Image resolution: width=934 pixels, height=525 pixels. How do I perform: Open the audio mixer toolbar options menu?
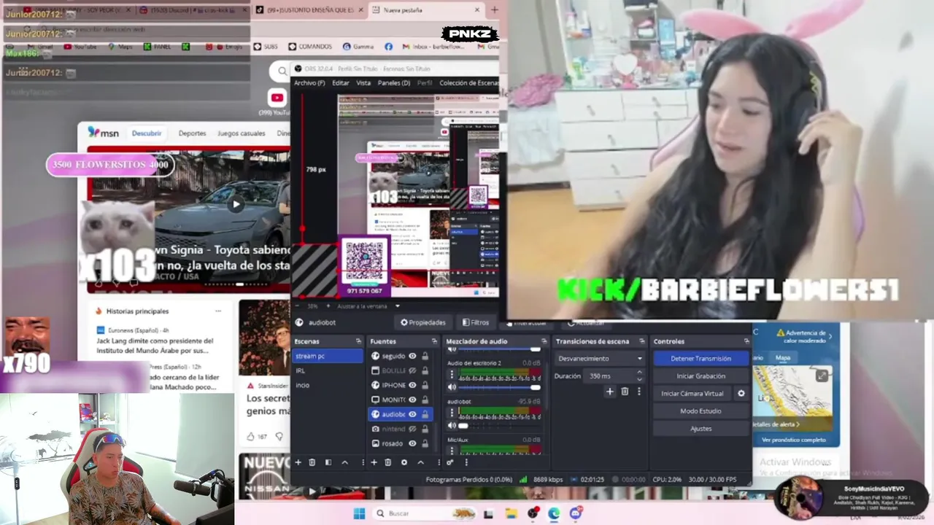click(466, 462)
